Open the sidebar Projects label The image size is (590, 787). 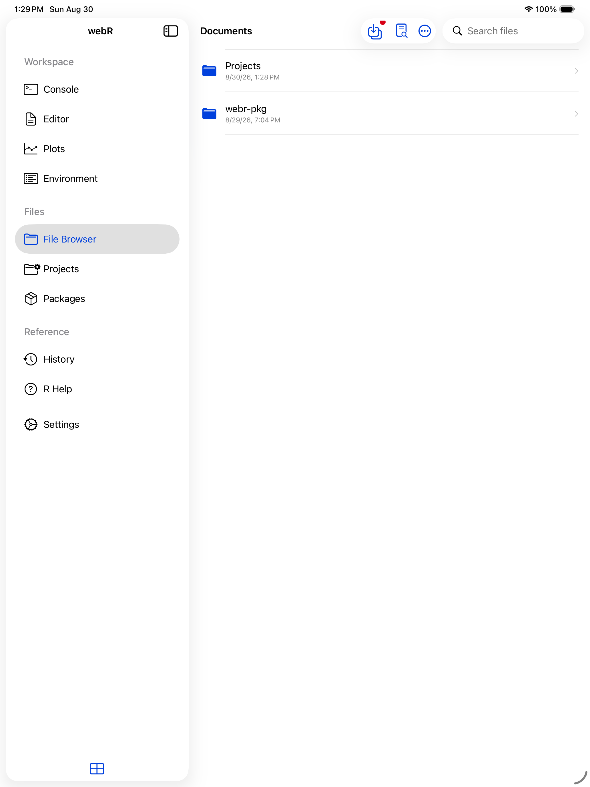click(x=61, y=269)
